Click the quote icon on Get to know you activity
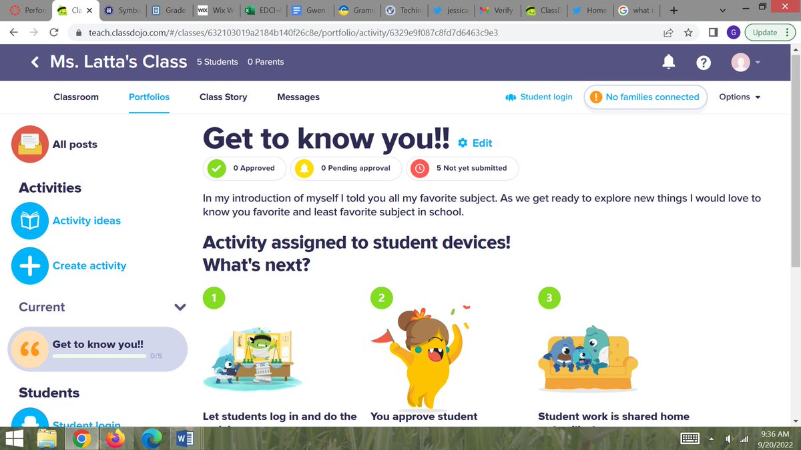 click(x=30, y=349)
